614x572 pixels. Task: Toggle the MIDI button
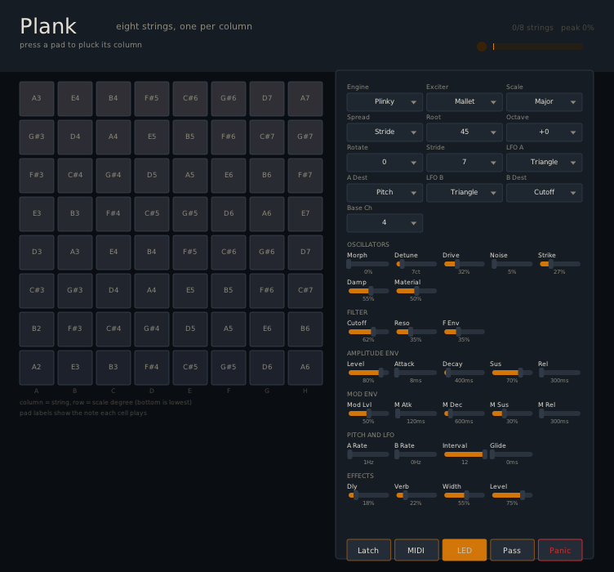[x=416, y=550]
